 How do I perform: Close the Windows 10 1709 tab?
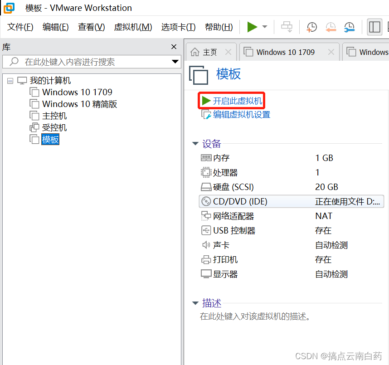(x=331, y=52)
